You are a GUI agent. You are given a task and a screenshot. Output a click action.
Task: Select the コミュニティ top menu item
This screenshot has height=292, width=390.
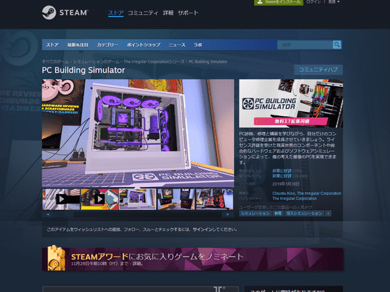coord(143,13)
